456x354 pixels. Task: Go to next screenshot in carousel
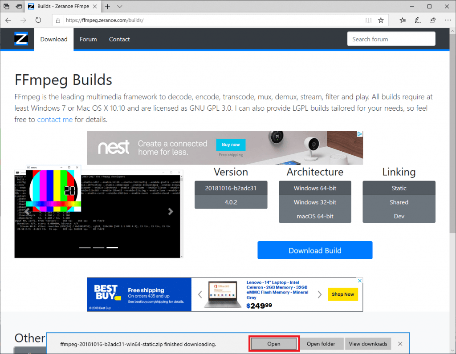pos(171,211)
